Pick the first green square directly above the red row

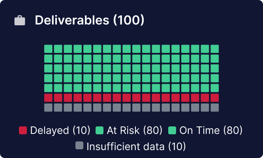point(48,88)
